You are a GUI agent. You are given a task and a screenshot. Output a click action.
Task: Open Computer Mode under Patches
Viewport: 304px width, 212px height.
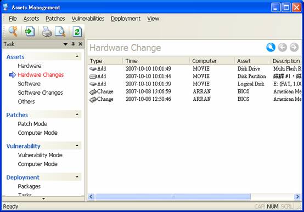(x=38, y=133)
